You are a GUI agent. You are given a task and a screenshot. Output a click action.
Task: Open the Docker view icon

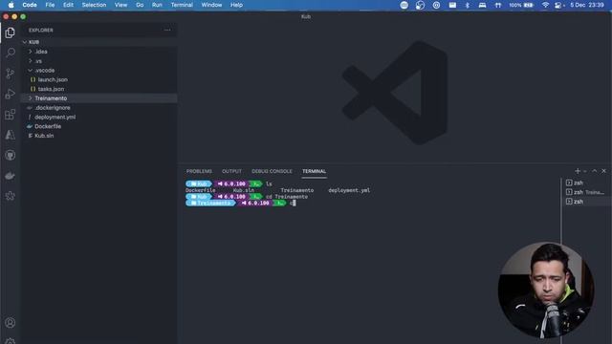(11, 176)
